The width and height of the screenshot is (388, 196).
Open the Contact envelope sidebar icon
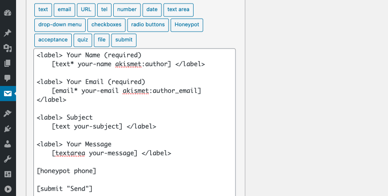coord(8,94)
